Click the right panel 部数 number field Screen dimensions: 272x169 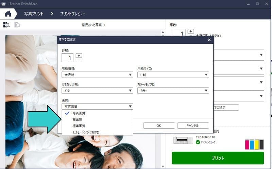(x=180, y=33)
